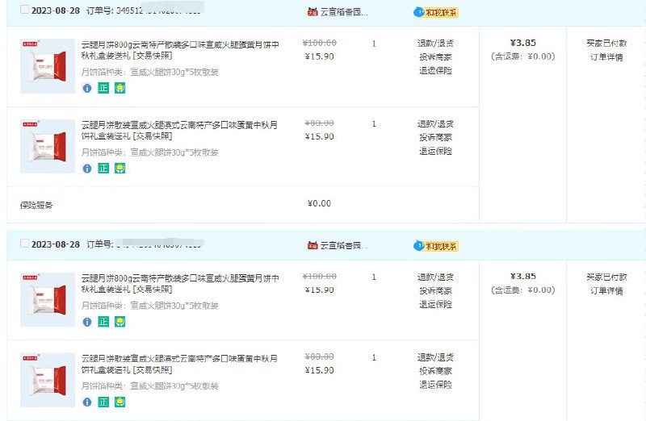Click blue info icon under 散装 item, order 349512
646x421 pixels.
87,169
